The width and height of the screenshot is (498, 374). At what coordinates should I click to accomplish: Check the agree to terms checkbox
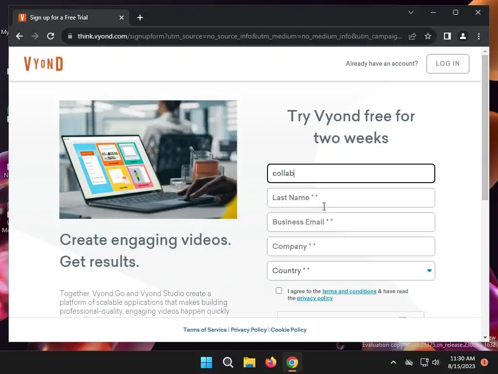279,290
